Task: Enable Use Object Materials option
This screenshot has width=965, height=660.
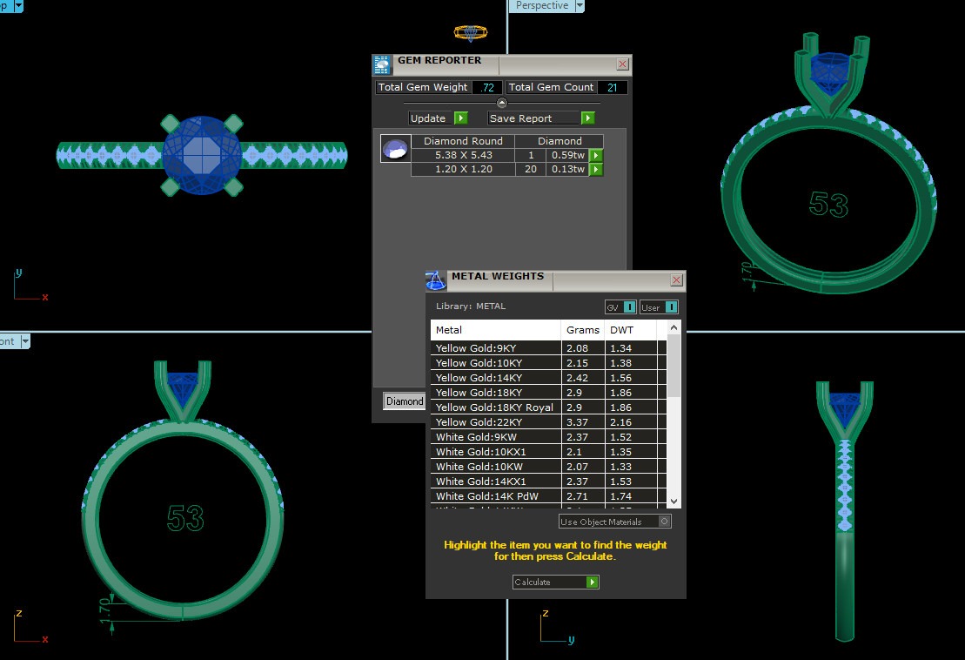Action: click(x=665, y=522)
